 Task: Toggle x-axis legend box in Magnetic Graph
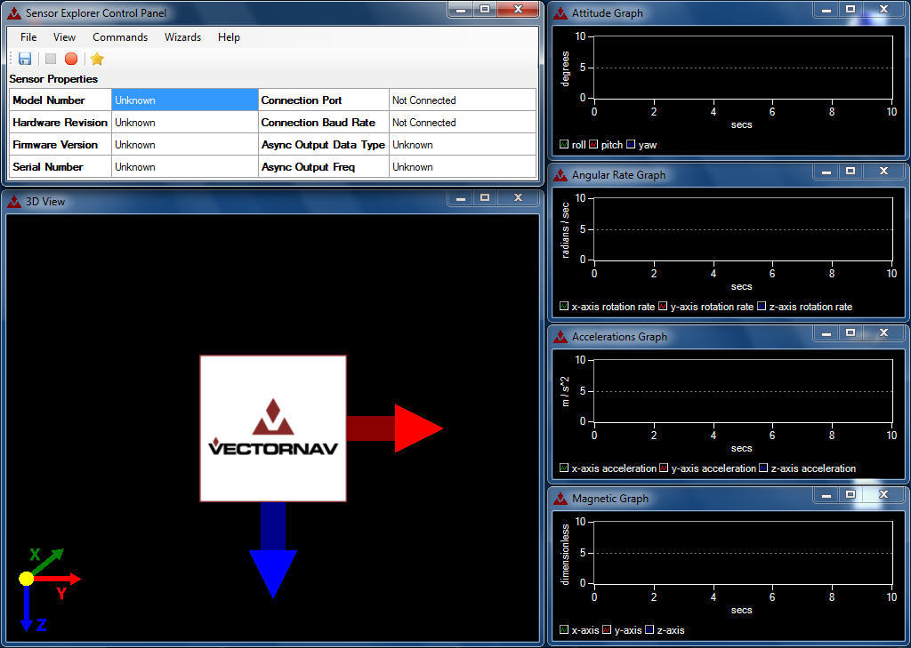(563, 630)
